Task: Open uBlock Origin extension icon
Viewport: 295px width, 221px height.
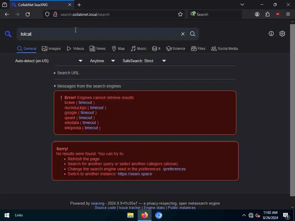Action: click(277, 14)
